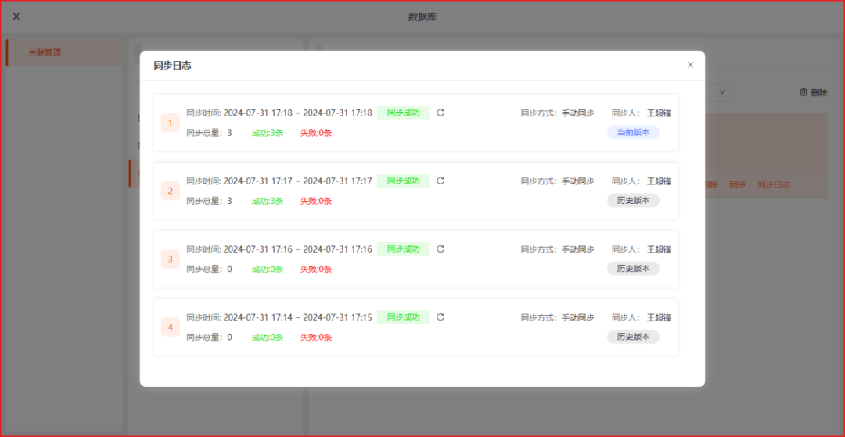This screenshot has width=845, height=437.
Task: Click 手动同步 method in entry 3
Action: pyautogui.click(x=578, y=249)
